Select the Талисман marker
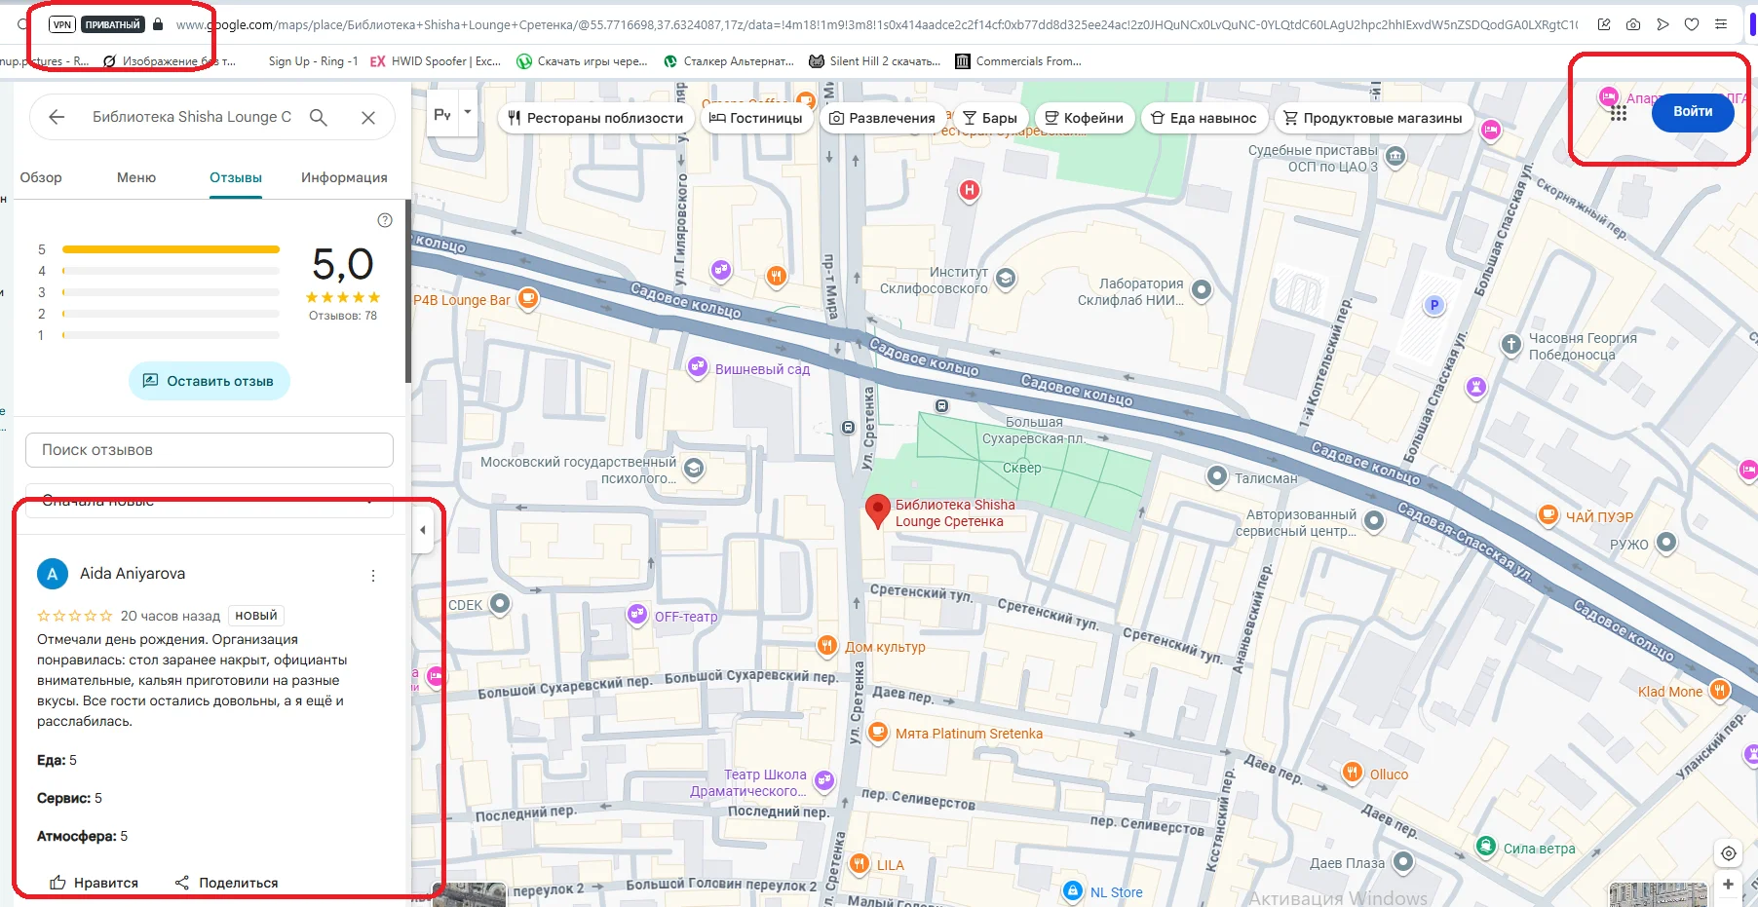 point(1217,476)
